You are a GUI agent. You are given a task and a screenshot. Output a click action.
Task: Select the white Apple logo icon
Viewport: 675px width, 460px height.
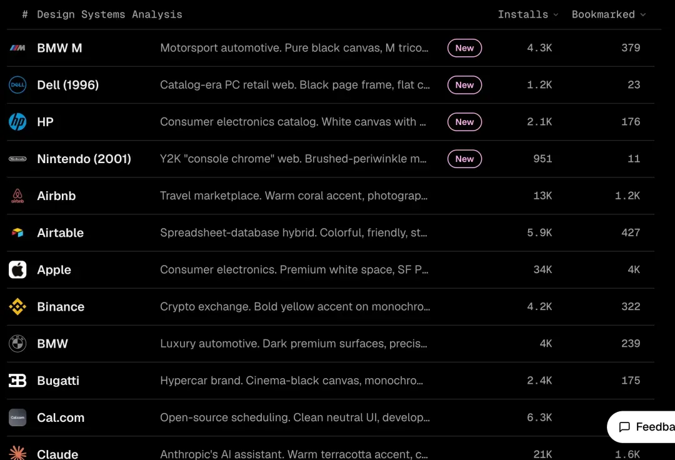[x=17, y=270]
